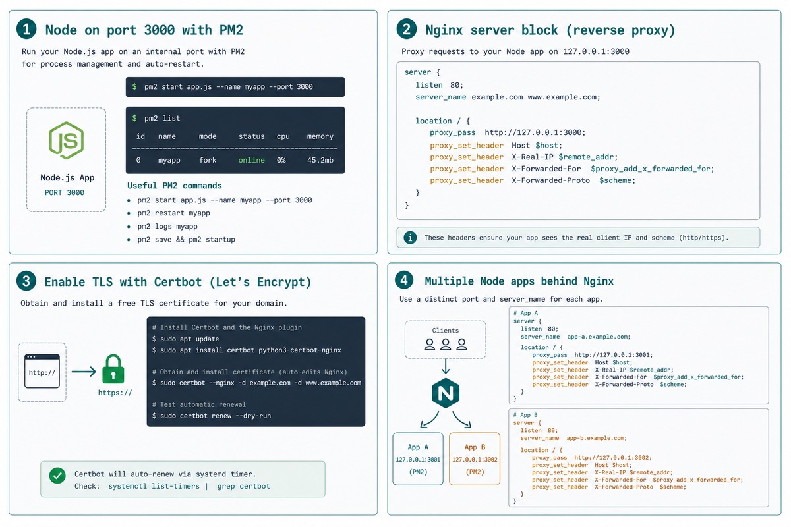Click the "These headers ensure your app" note
The width and height of the screenshot is (791, 527).
click(x=577, y=237)
